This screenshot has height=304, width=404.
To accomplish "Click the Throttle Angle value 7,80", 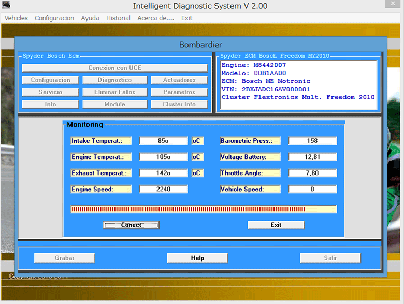I will click(x=312, y=173).
